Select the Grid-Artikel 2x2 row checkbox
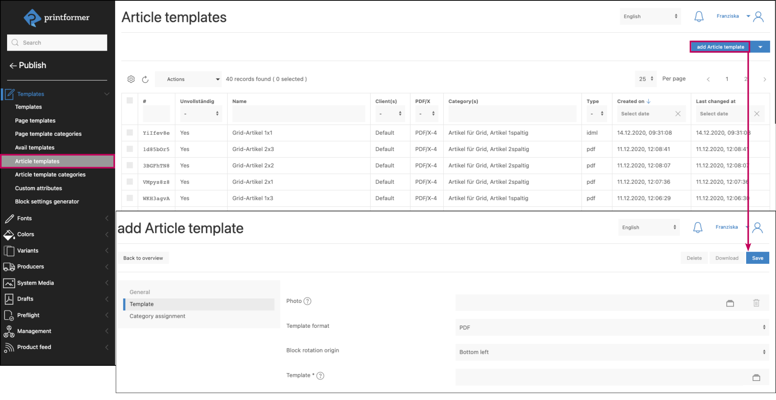The width and height of the screenshot is (776, 400). [130, 165]
